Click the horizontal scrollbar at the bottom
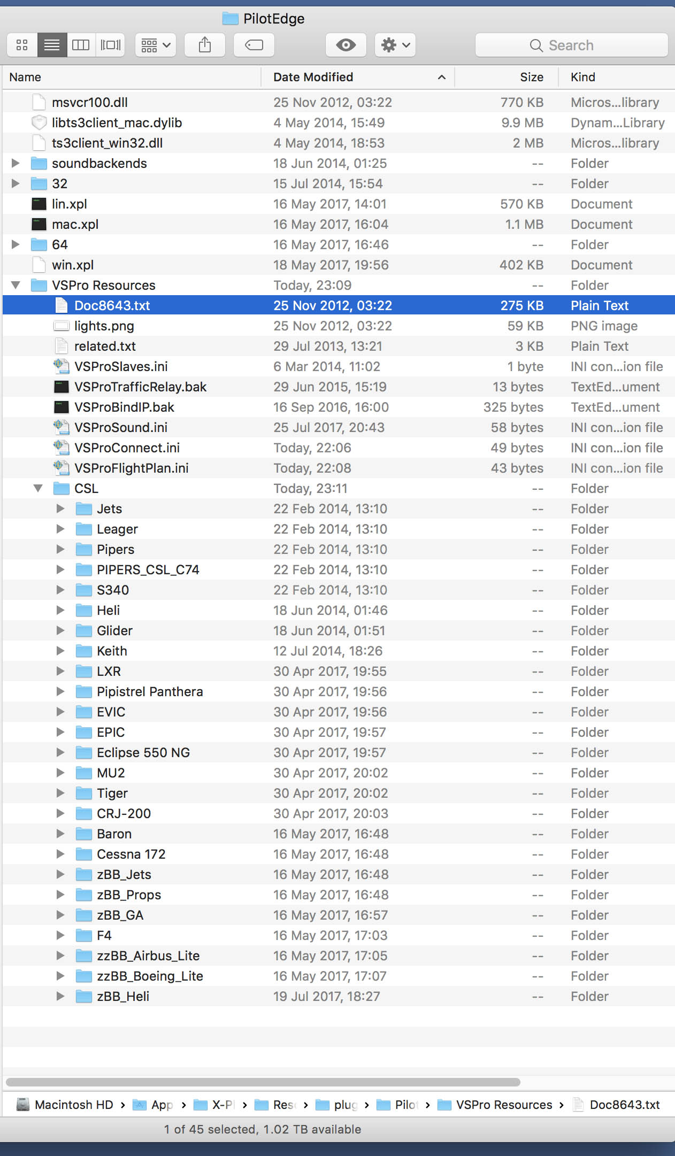The height and width of the screenshot is (1156, 675). point(263,1082)
